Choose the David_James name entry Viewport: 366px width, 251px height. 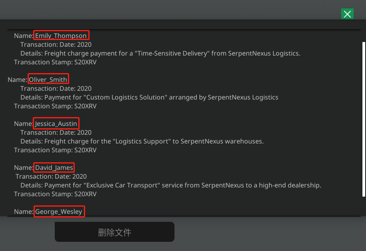(x=54, y=167)
